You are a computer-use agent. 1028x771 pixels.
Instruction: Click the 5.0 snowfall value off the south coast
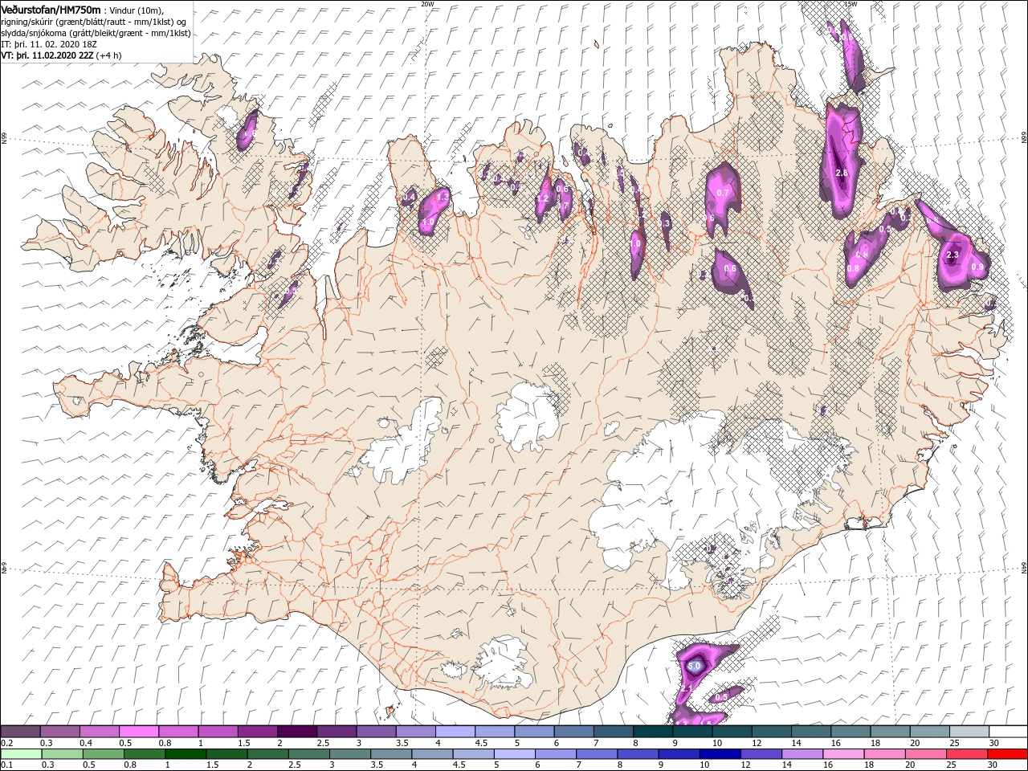pyautogui.click(x=695, y=666)
